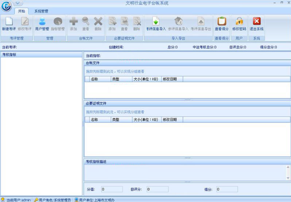Click 考评信息导出 (export evaluation info) icon
291x202 pixels.
coord(201,22)
